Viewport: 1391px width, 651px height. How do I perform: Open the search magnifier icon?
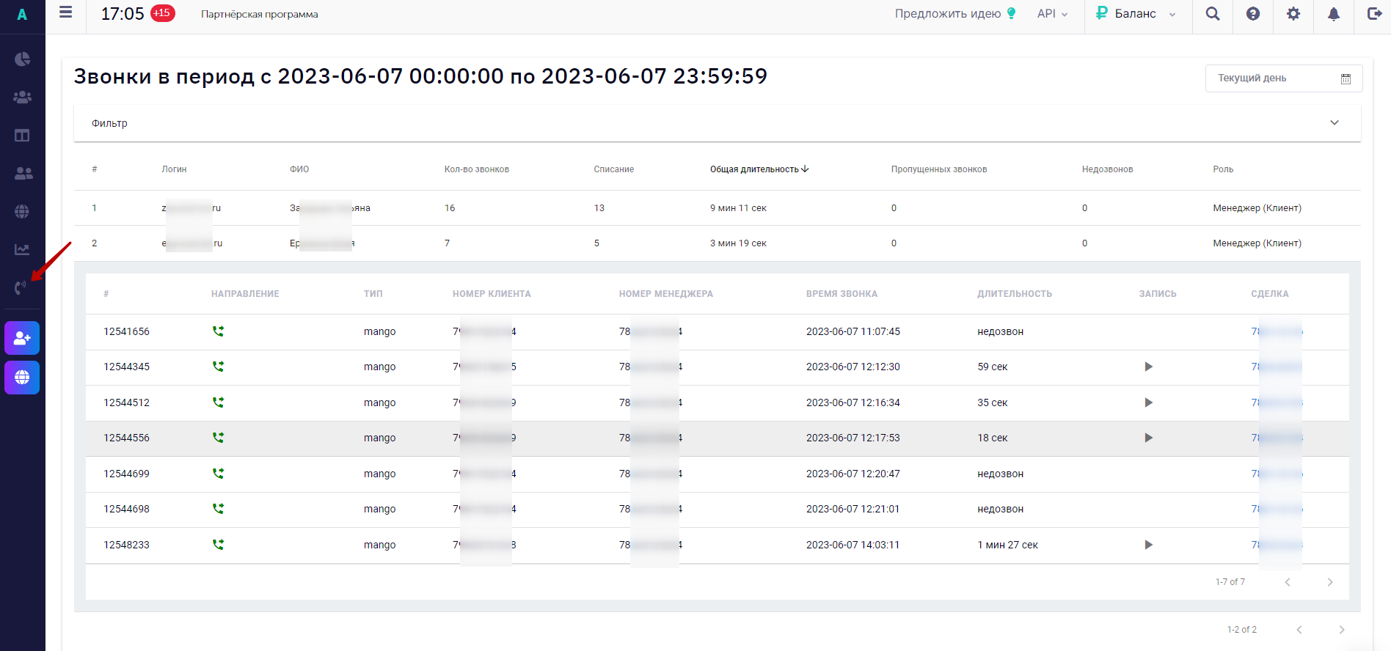pos(1213,14)
